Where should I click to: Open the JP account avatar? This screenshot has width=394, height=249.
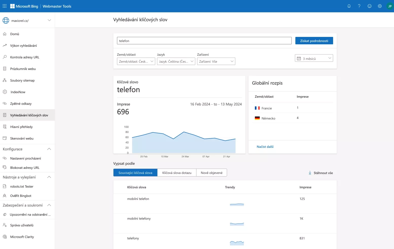[x=390, y=6]
